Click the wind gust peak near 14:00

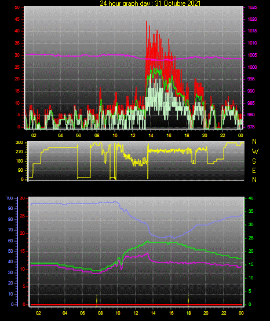tap(147, 21)
